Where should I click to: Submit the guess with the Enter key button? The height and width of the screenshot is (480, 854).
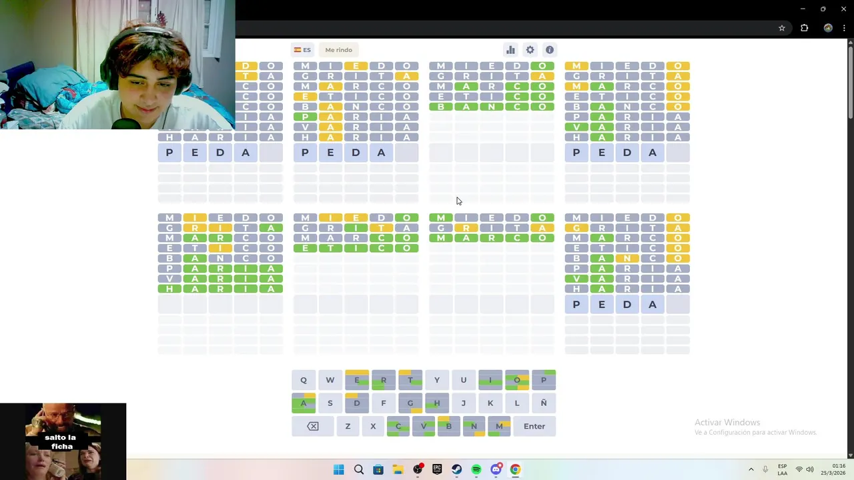click(534, 426)
